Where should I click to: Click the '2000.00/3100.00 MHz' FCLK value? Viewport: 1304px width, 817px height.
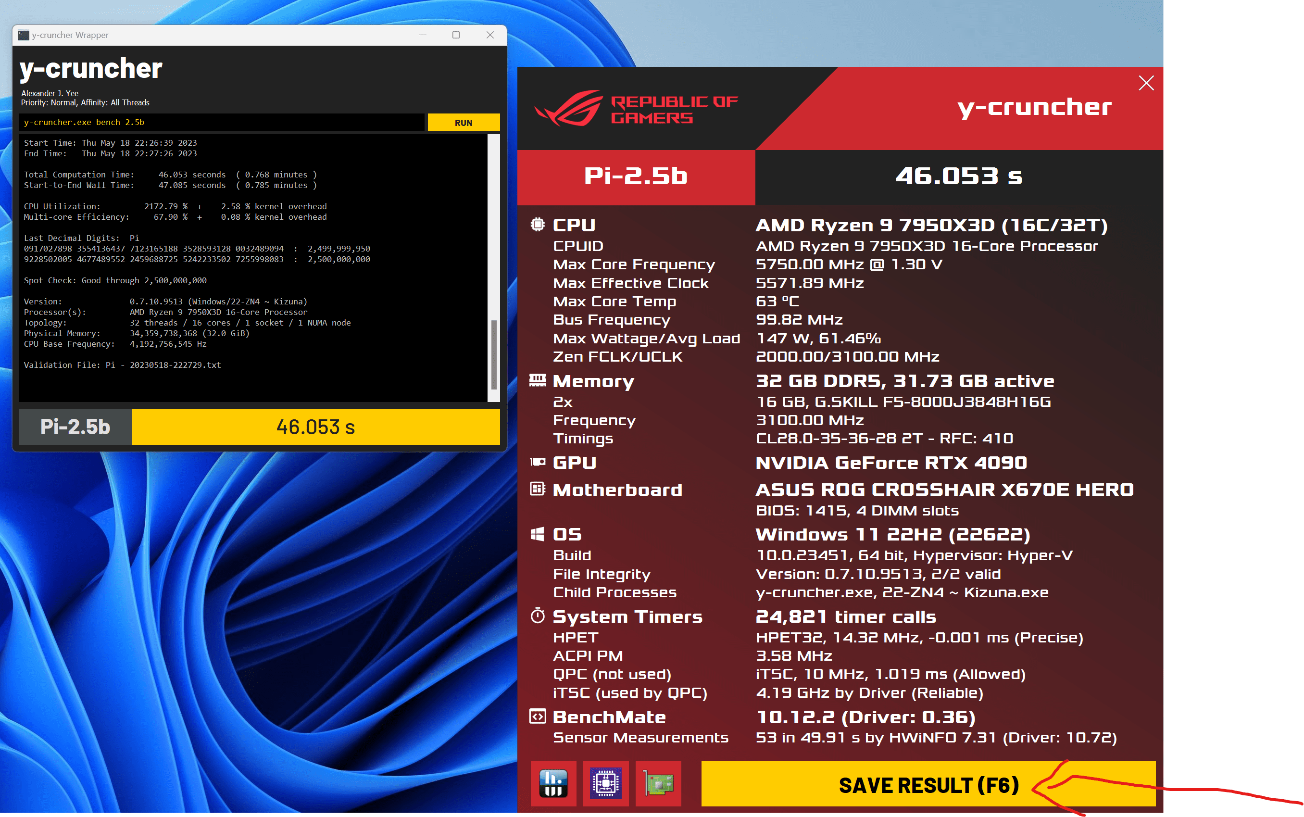pyautogui.click(x=848, y=357)
